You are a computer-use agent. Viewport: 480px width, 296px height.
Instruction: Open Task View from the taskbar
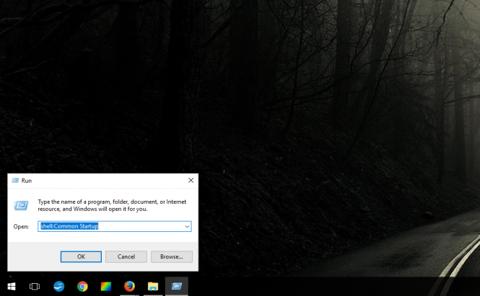point(35,287)
